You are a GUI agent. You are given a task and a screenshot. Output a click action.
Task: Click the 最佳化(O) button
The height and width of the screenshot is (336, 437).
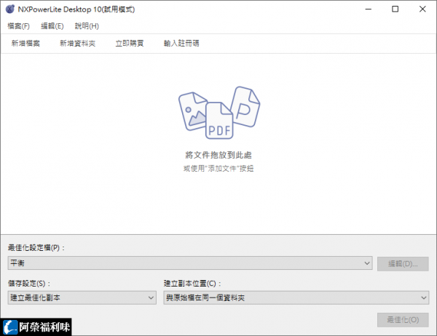coord(403,320)
